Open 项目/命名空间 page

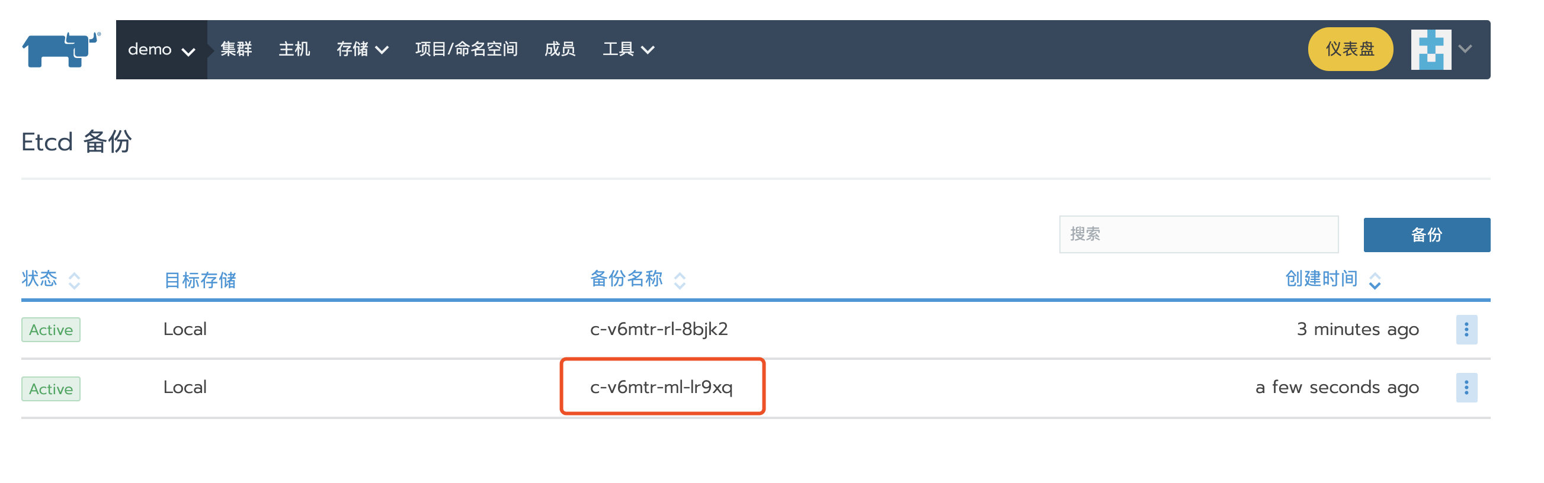(466, 50)
